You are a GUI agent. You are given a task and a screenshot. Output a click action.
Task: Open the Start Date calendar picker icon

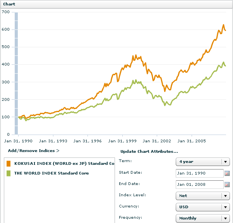(x=227, y=173)
